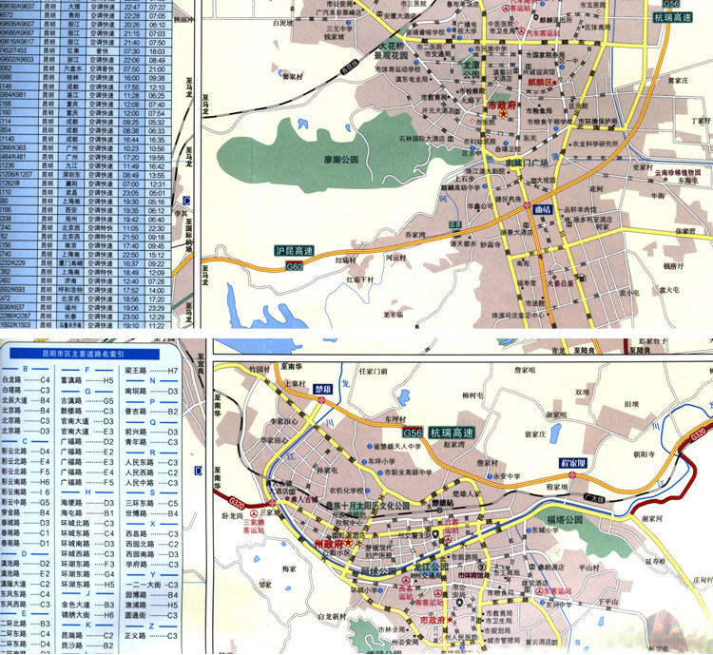Click the 龙江公园 park label

pyautogui.click(x=431, y=567)
